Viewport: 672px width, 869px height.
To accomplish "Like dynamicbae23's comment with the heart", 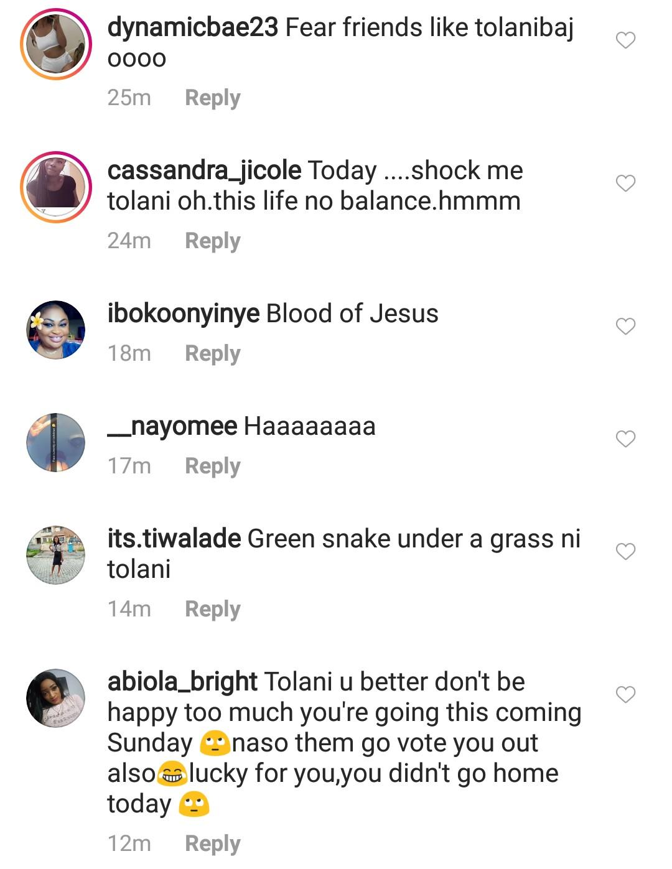I will tap(625, 40).
